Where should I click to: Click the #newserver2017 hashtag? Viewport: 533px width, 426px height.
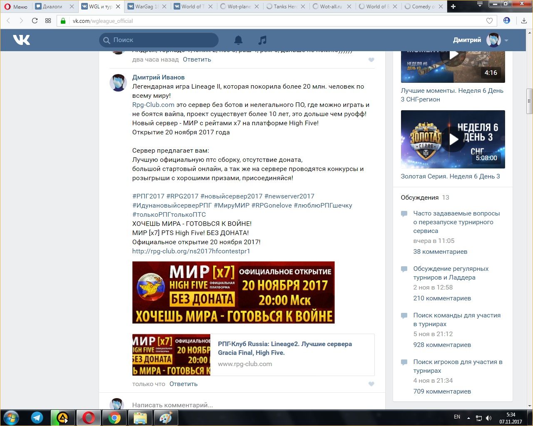tap(289, 196)
